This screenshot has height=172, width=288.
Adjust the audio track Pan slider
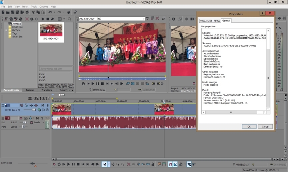[24, 127]
